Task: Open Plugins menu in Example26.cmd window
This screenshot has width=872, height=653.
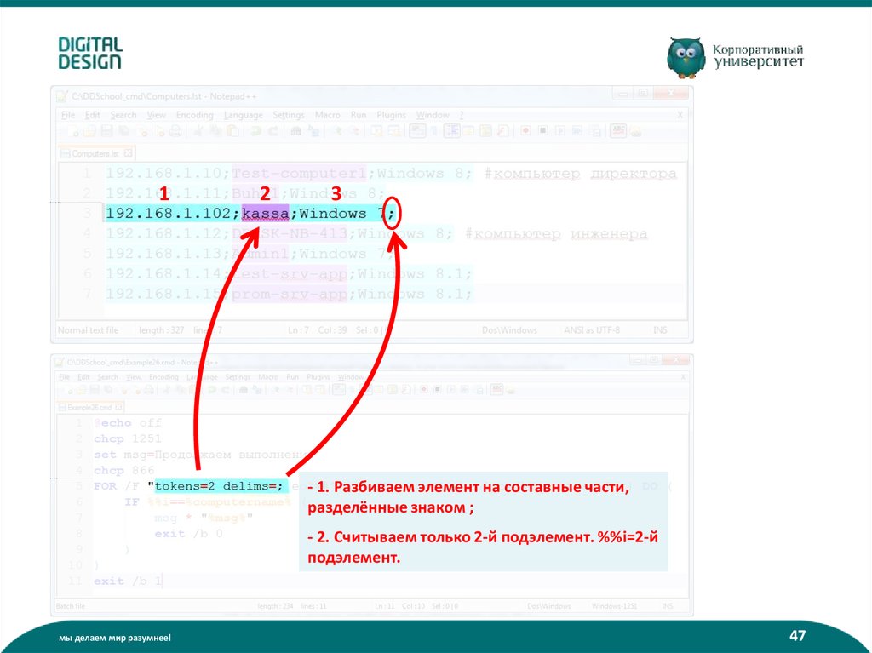Action: [x=318, y=377]
